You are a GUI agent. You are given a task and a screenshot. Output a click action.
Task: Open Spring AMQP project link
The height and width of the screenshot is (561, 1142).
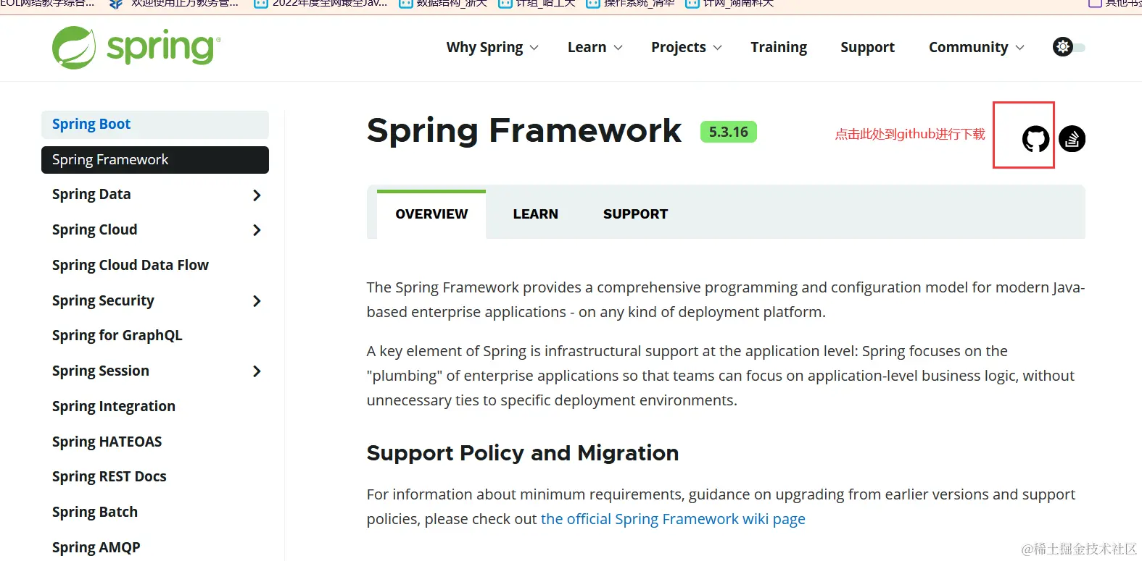(x=96, y=547)
